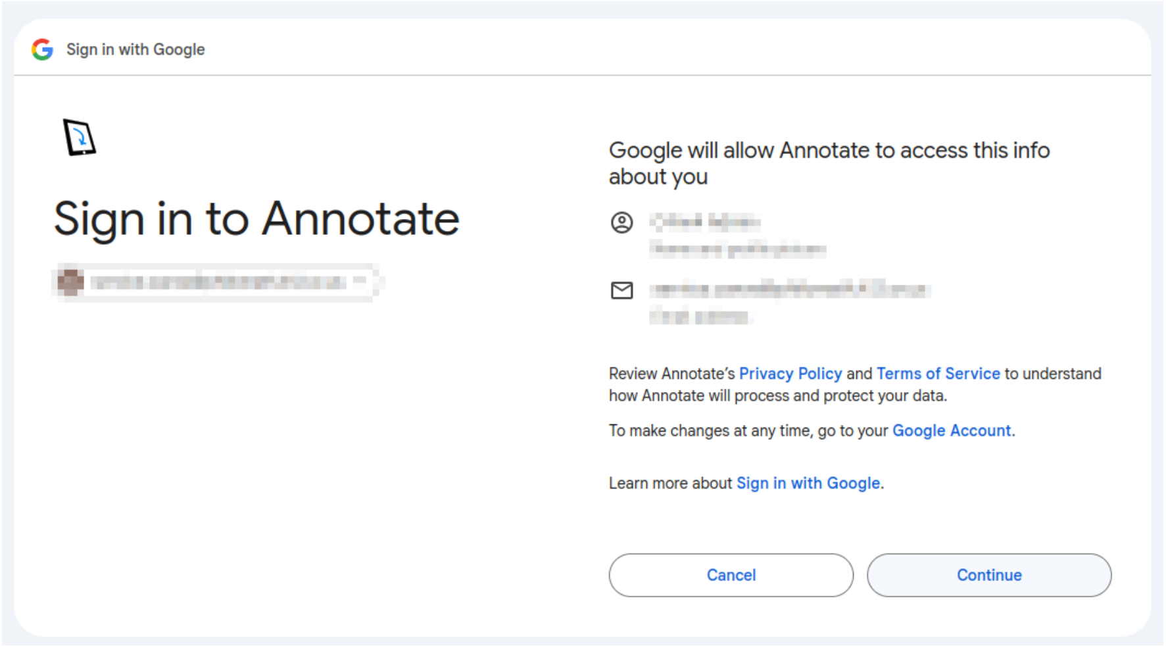The height and width of the screenshot is (646, 1166).
Task: Go to the Google Account link
Action: tap(952, 431)
